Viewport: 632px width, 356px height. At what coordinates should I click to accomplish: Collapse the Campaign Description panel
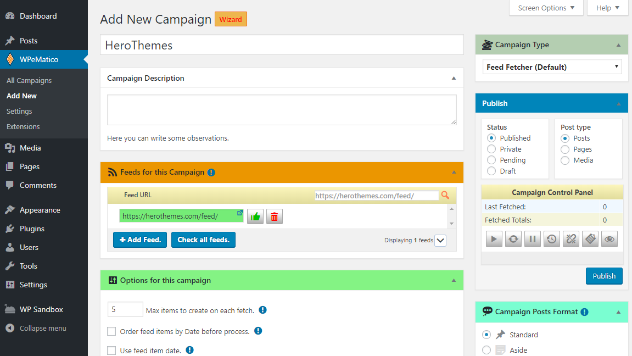454,77
